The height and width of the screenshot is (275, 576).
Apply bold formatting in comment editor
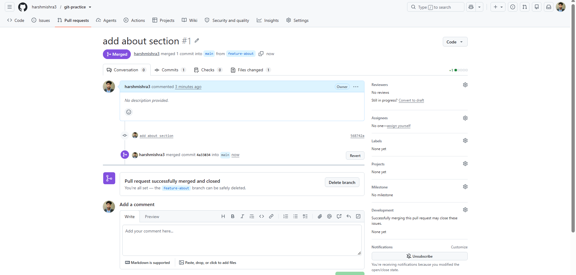[x=233, y=216]
